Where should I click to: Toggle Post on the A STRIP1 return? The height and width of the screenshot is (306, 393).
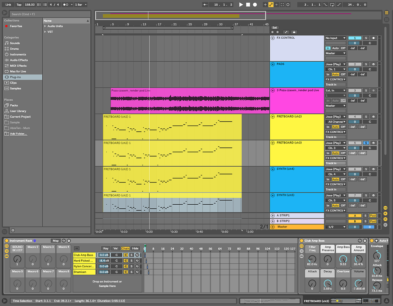(373, 216)
